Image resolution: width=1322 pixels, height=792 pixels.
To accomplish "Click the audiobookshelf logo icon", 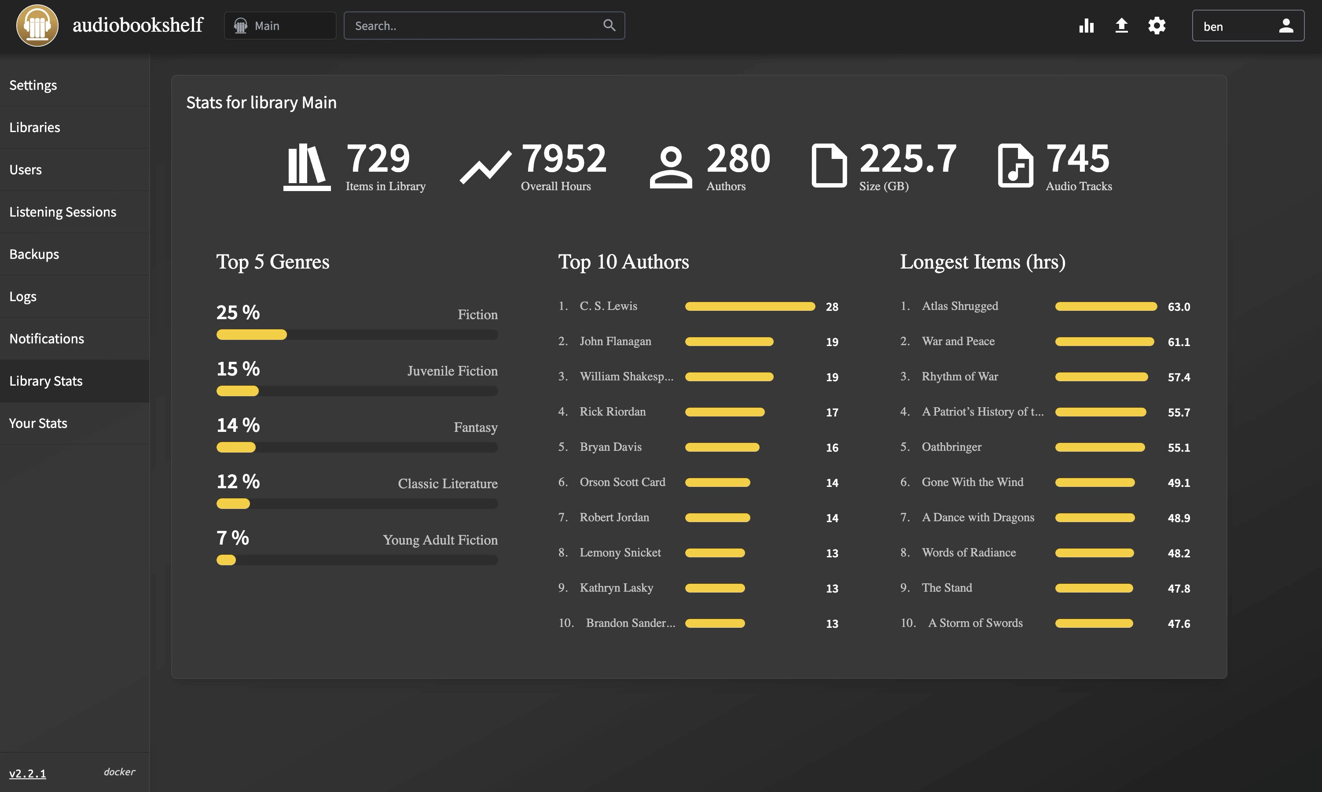I will (x=37, y=26).
